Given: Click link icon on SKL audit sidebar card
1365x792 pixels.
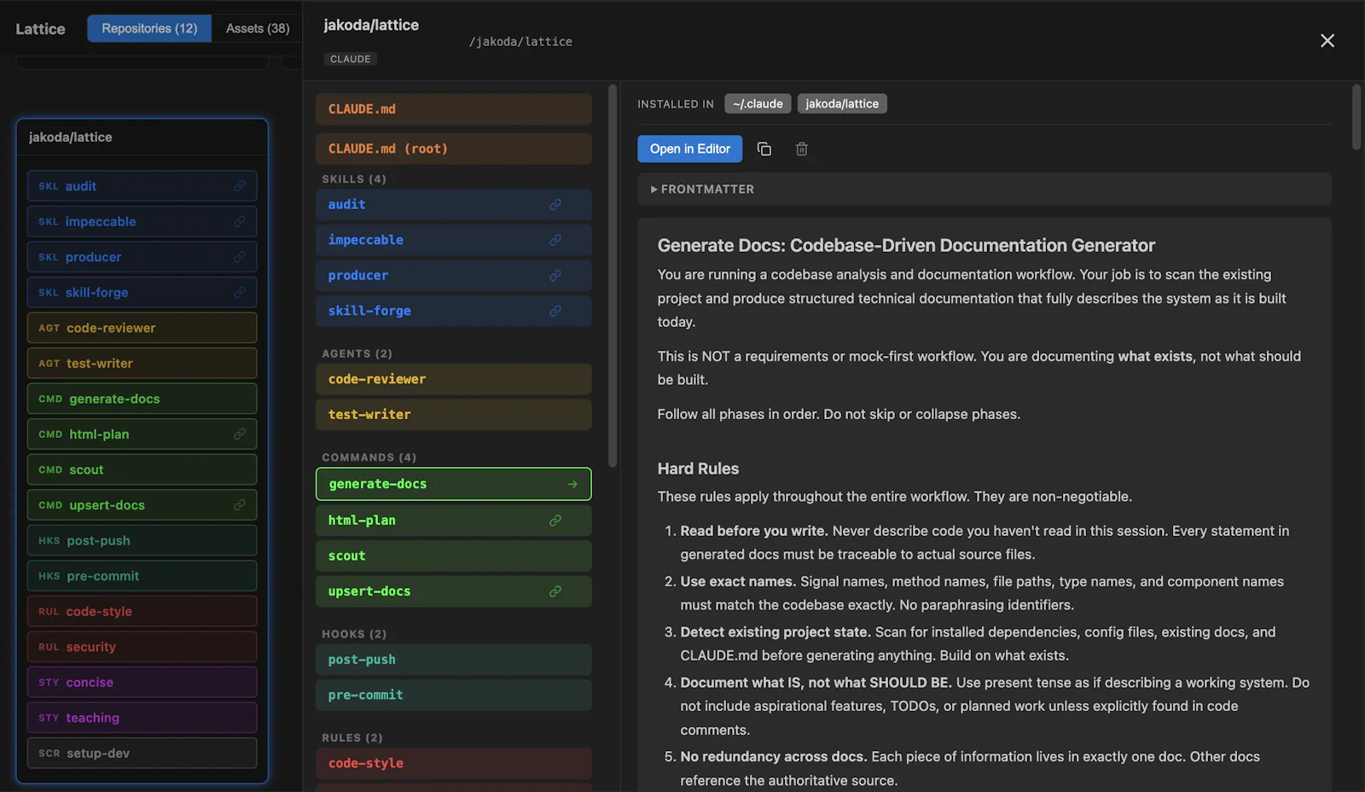Looking at the screenshot, I should (x=240, y=186).
